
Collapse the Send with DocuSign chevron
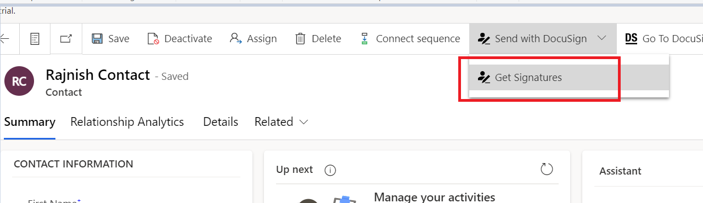tap(601, 38)
